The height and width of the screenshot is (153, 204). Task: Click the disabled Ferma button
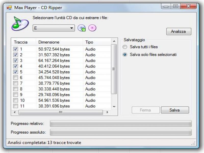pos(146,110)
